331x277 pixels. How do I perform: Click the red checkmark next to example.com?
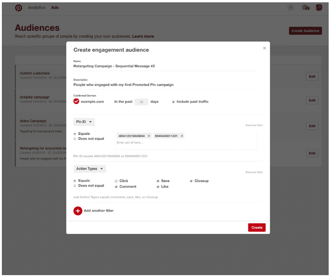pos(76,101)
